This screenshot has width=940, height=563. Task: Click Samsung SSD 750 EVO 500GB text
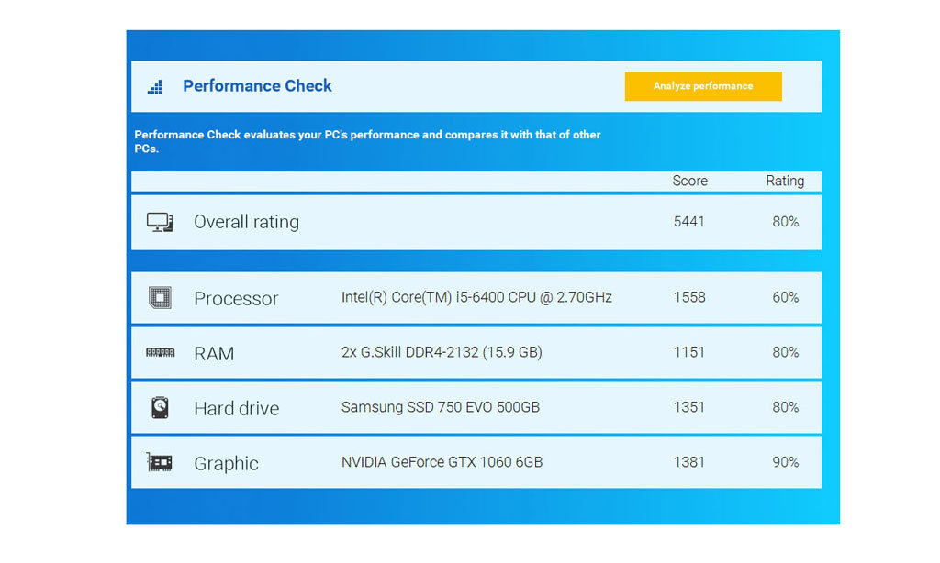coord(441,407)
